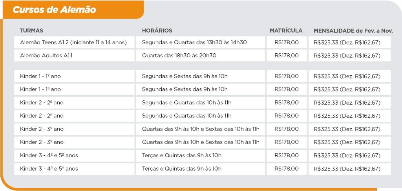The height and width of the screenshot is (191, 402).
Task: Click the Quartas 18h30 às 20h30 schedule
Action: (179, 56)
